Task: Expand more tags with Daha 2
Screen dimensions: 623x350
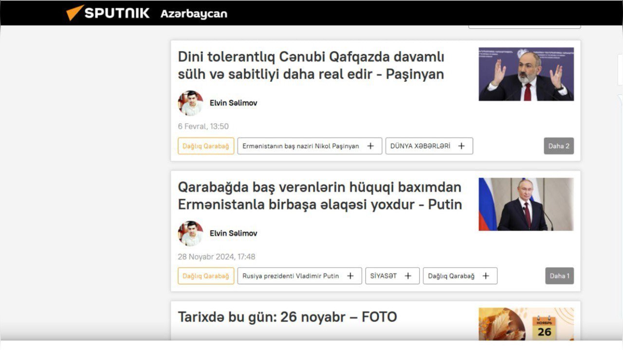Action: click(x=559, y=146)
